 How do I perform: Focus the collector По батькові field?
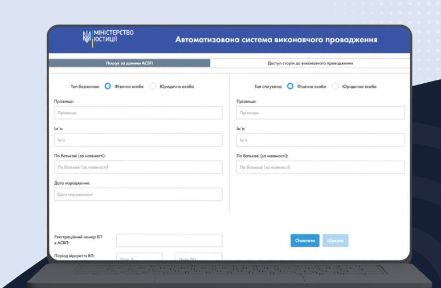321,167
